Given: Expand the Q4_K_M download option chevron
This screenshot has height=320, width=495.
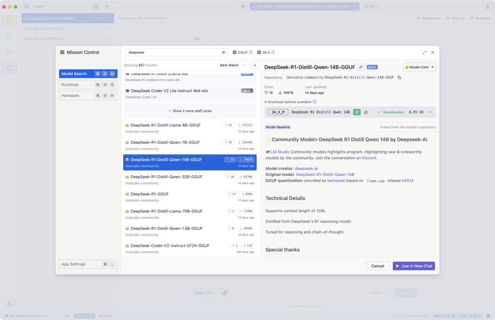Looking at the screenshot, I should click(430, 112).
